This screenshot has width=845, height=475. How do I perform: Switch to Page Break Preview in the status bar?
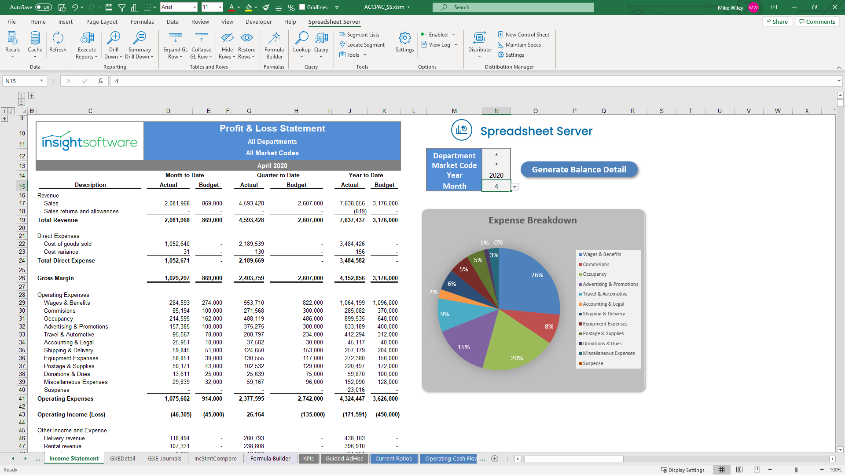tap(757, 470)
